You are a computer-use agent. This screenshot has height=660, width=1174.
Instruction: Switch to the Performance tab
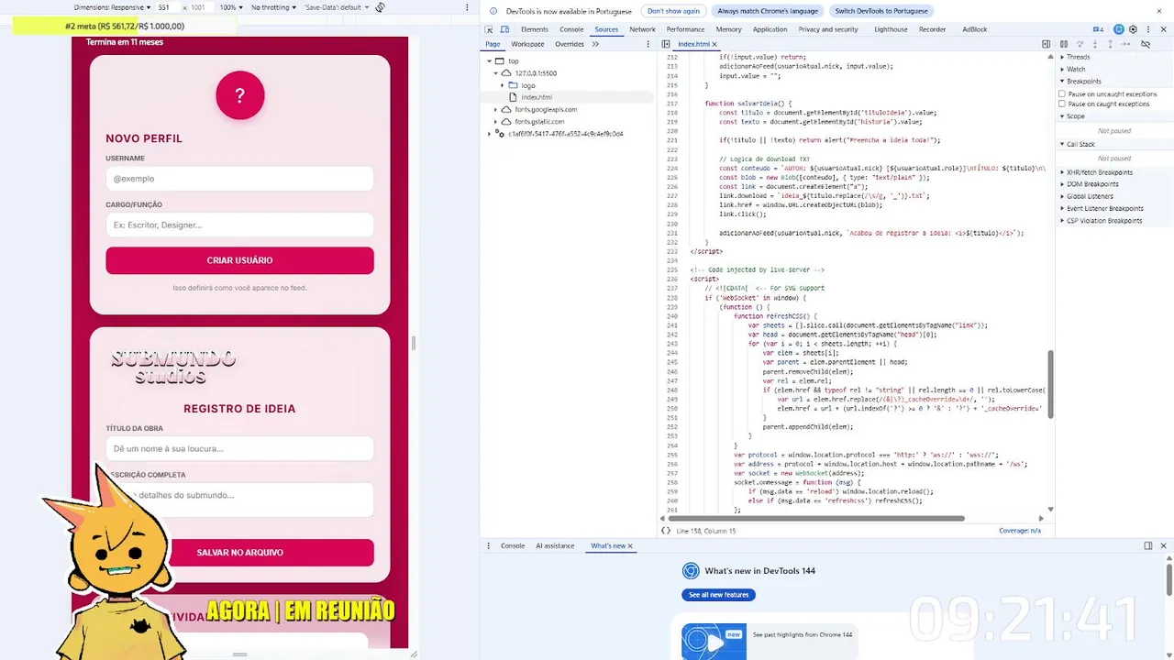coord(685,29)
